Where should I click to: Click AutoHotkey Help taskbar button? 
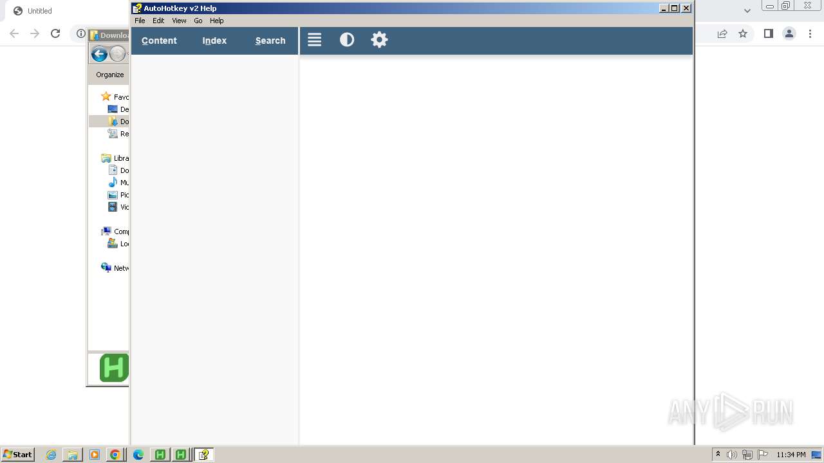[x=203, y=455]
